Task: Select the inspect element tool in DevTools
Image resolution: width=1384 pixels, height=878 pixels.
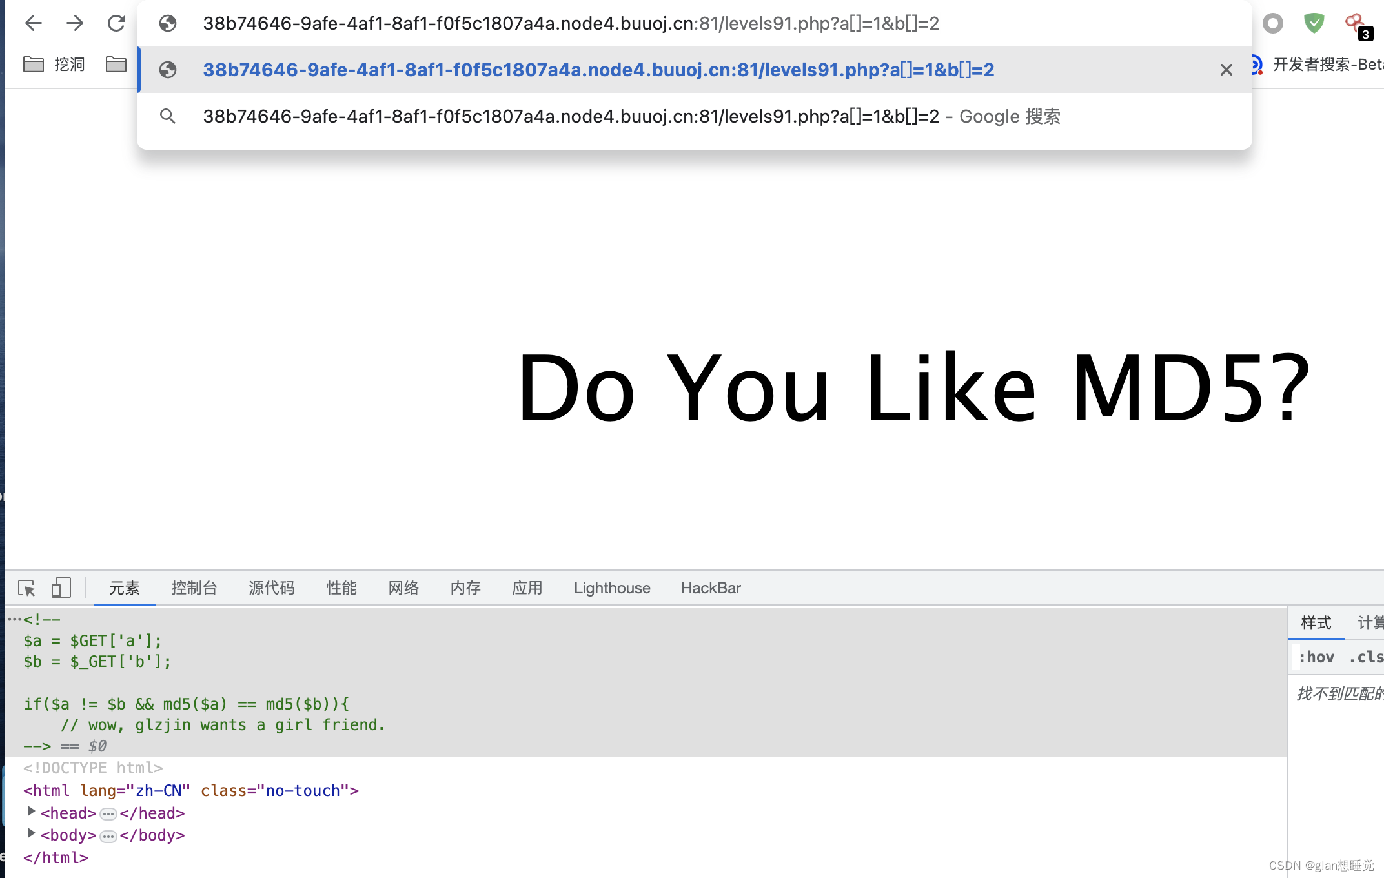Action: point(26,588)
